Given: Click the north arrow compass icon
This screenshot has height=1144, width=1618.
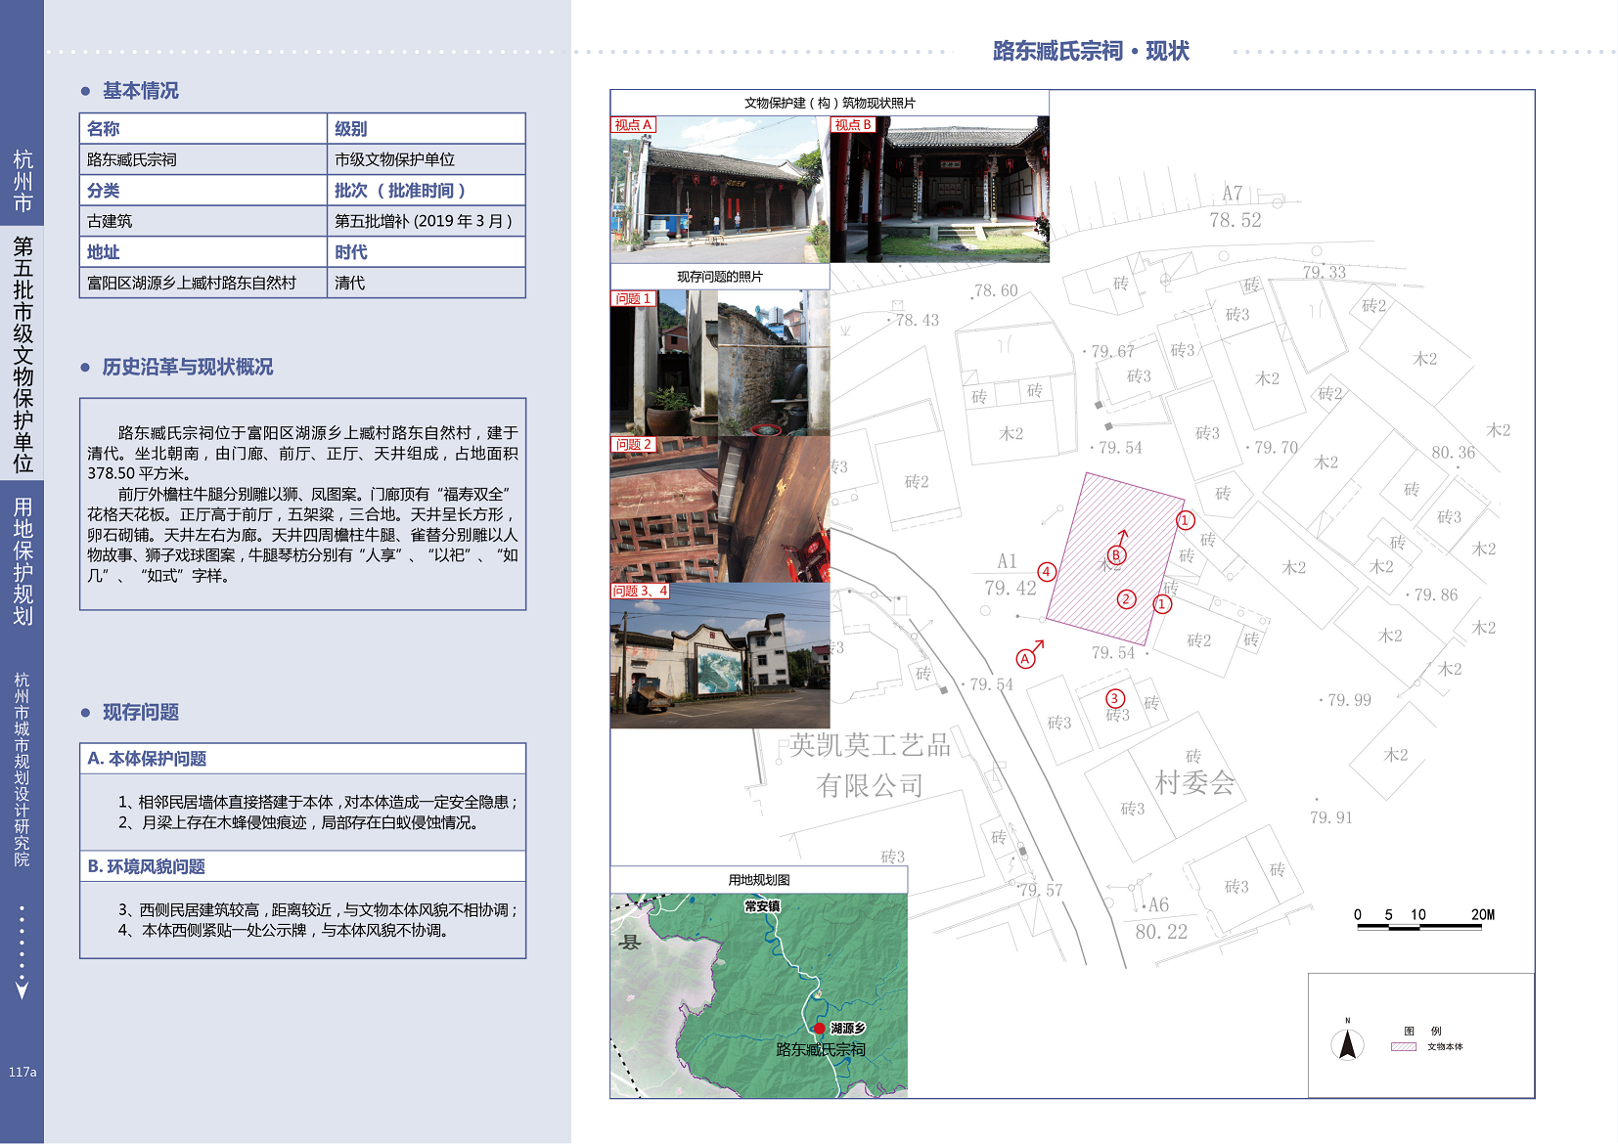Looking at the screenshot, I should tap(1347, 1043).
